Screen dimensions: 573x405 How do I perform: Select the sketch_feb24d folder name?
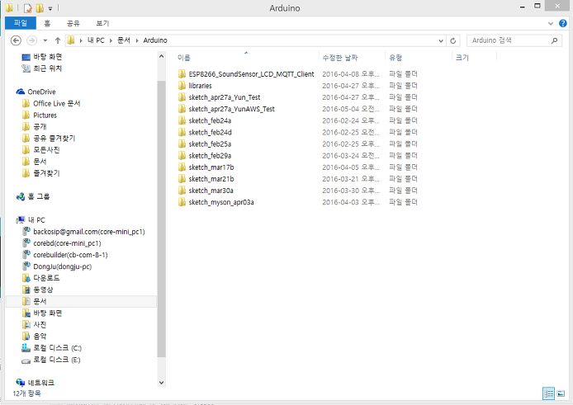pos(210,133)
